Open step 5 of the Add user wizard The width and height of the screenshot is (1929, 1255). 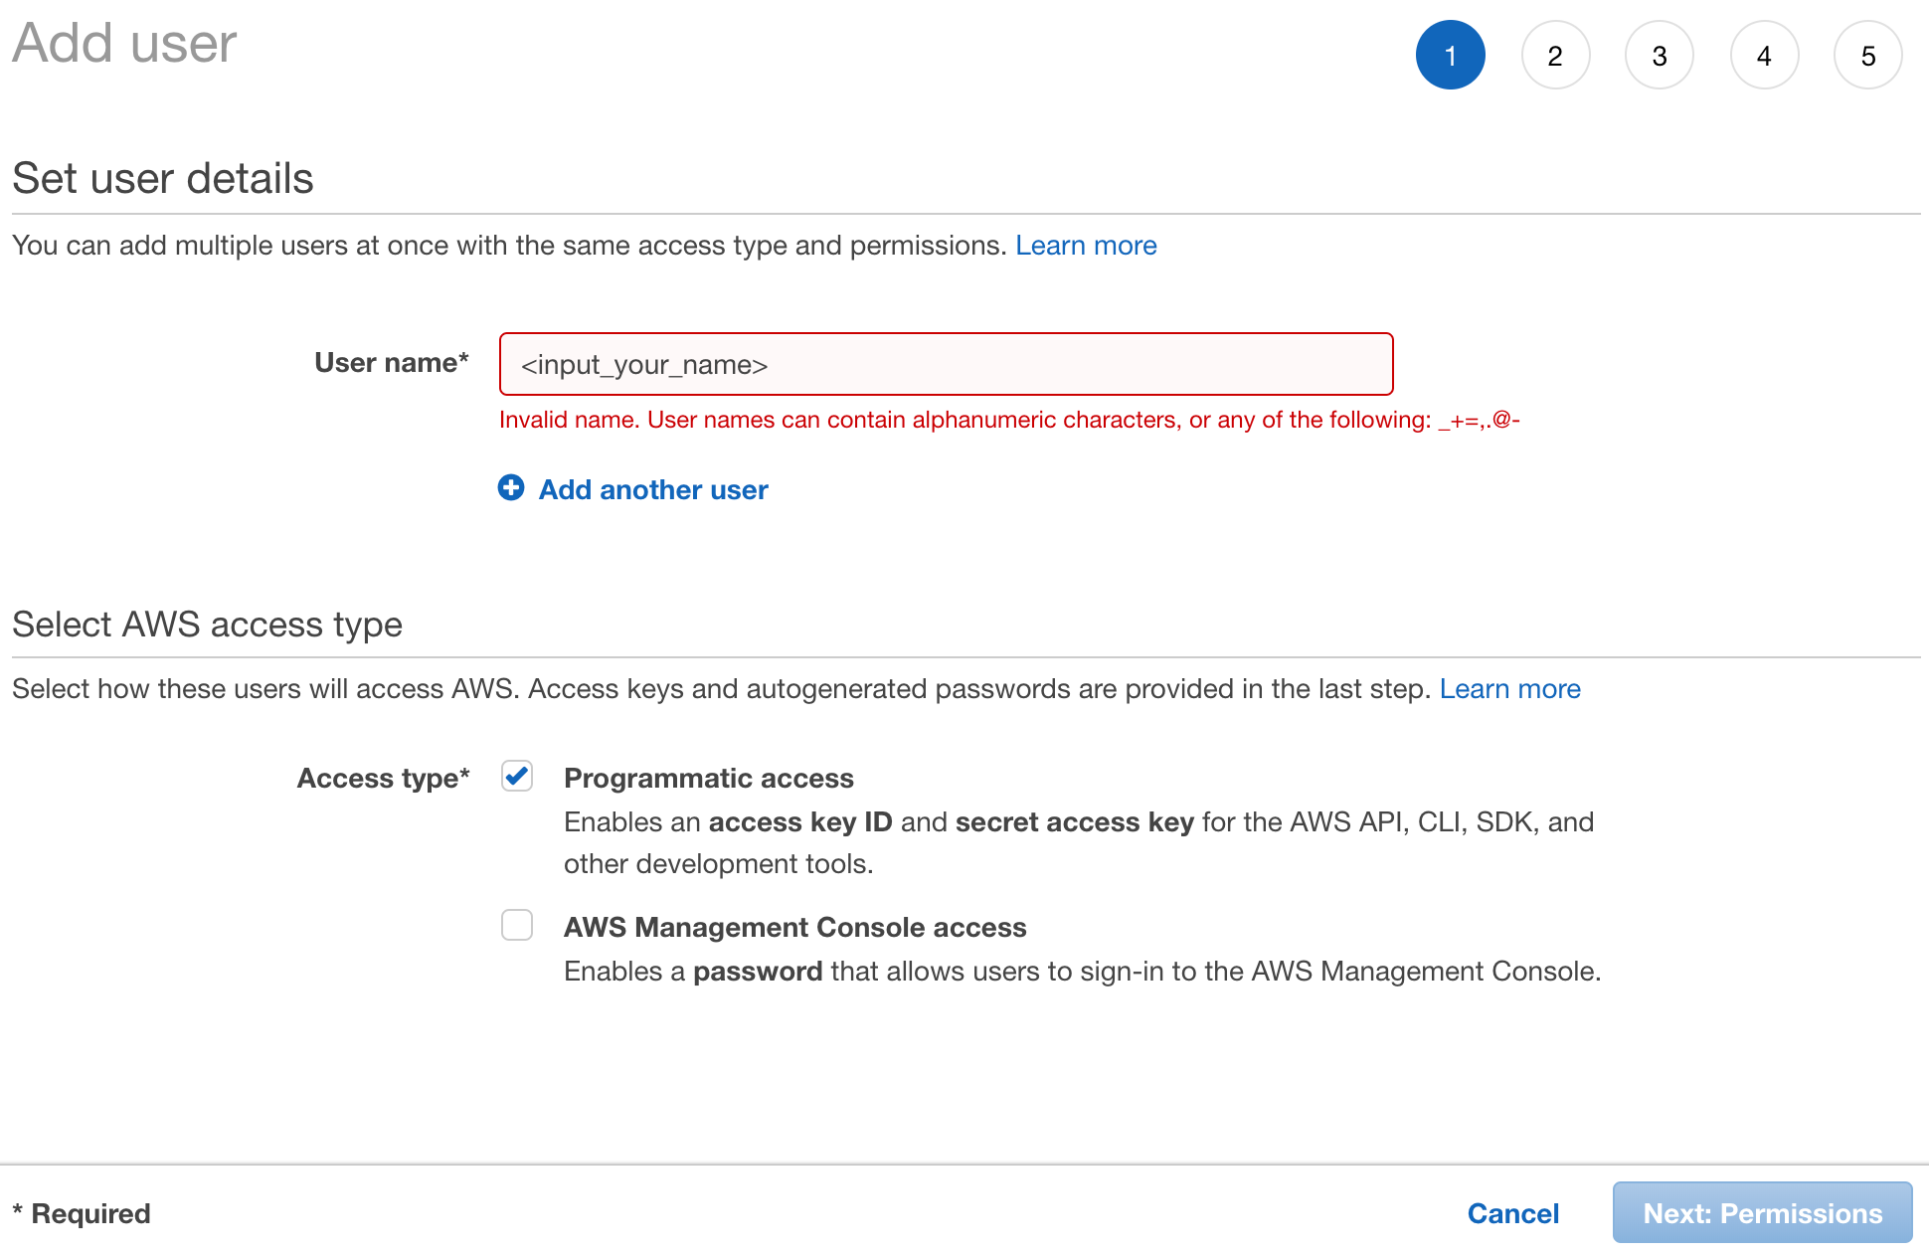tap(1867, 56)
